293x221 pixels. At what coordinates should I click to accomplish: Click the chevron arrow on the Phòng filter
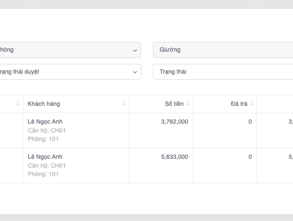135,50
